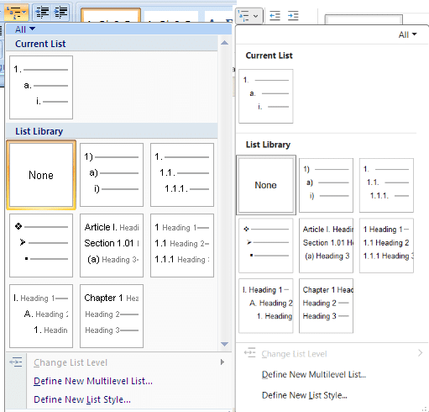429x412 pixels.
Task: Click scroll down arrow in left panel
Action: point(224,344)
